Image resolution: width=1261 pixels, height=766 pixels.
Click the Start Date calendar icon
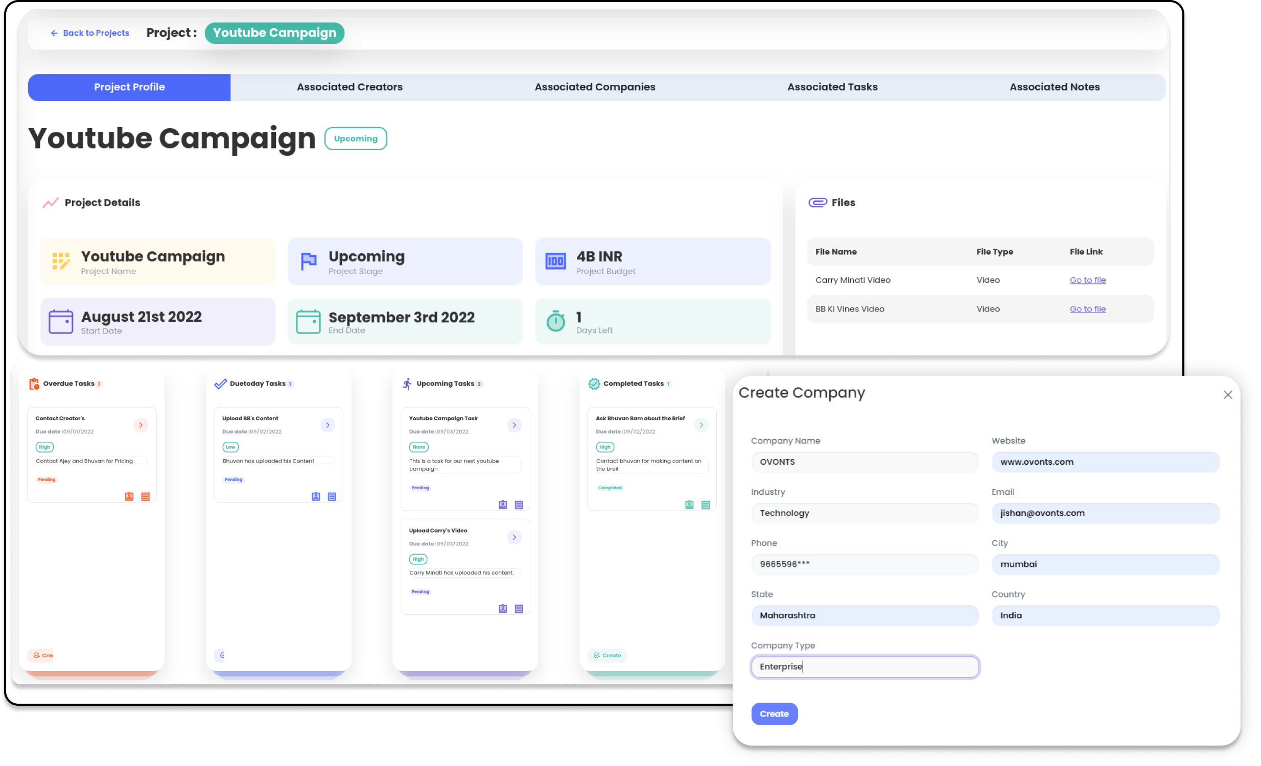(61, 322)
